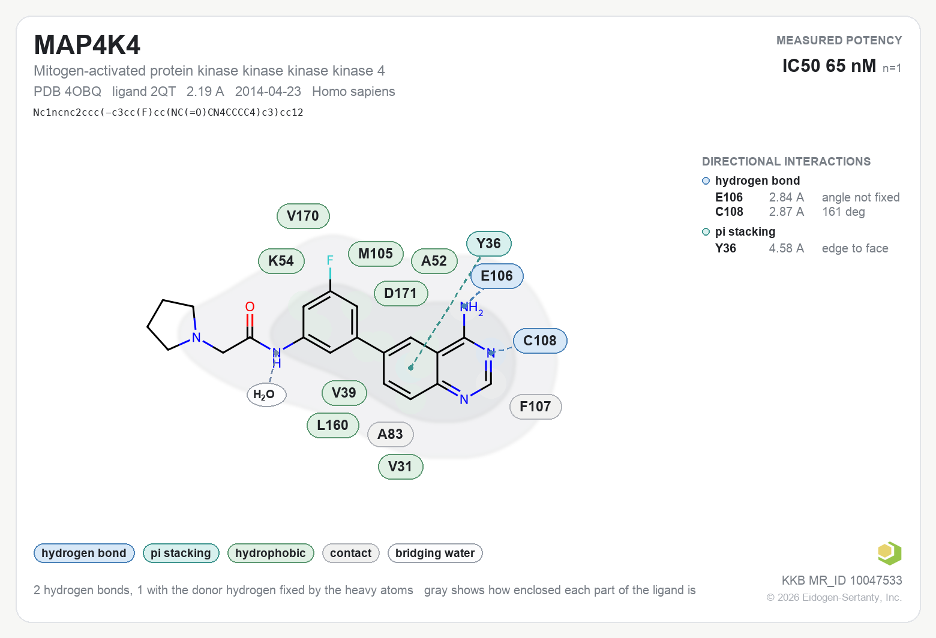Click the 'PDB 4OBQ' text
936x638 pixels.
(67, 91)
